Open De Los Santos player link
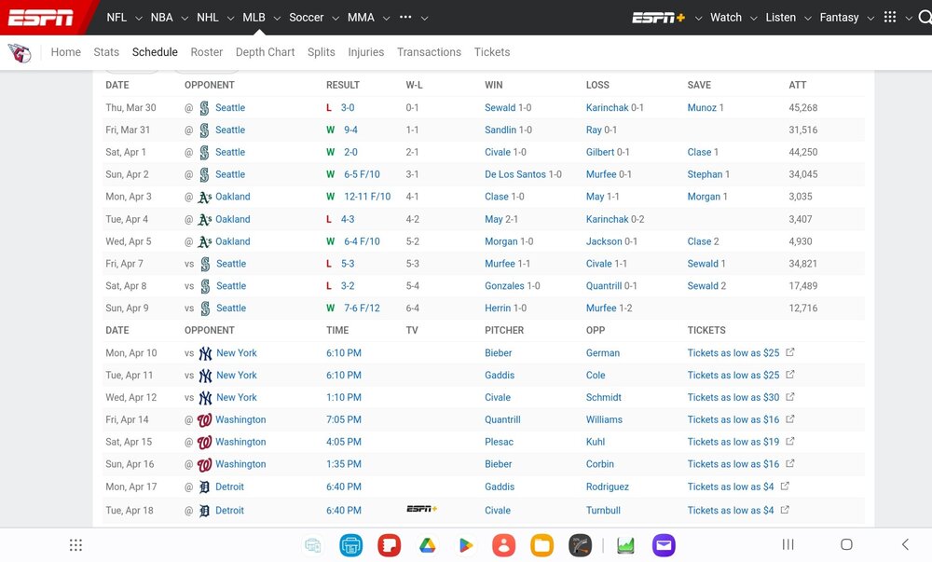The width and height of the screenshot is (932, 562). pyautogui.click(x=514, y=174)
